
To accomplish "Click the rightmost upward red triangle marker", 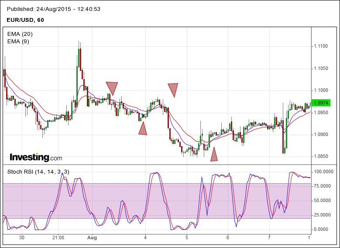I will [x=214, y=155].
